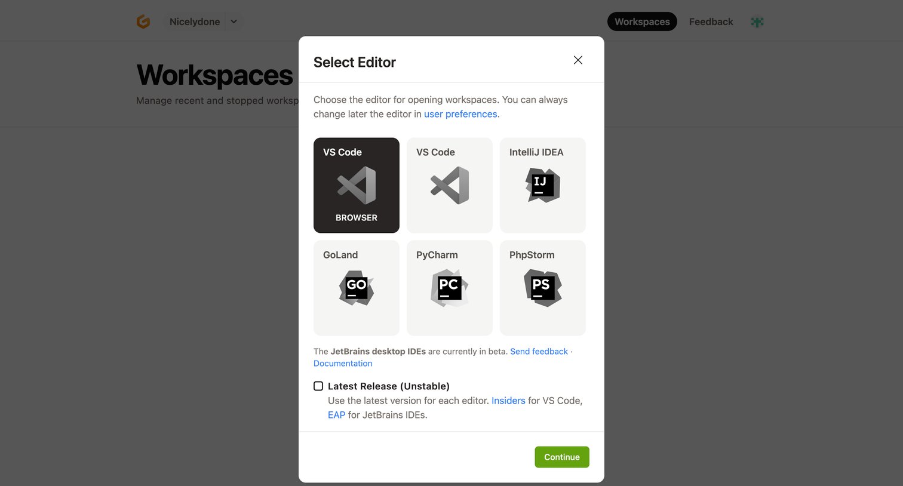Click the Select Editor dialog title
903x486 pixels.
click(355, 62)
